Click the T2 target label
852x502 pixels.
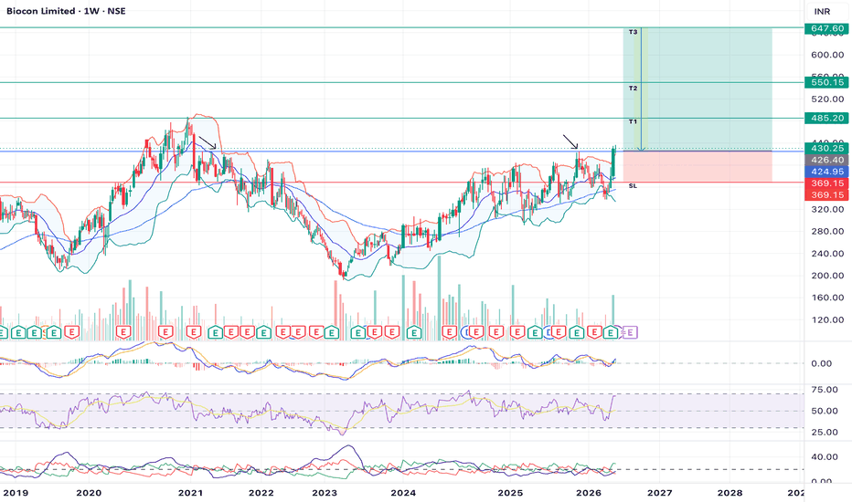633,88
